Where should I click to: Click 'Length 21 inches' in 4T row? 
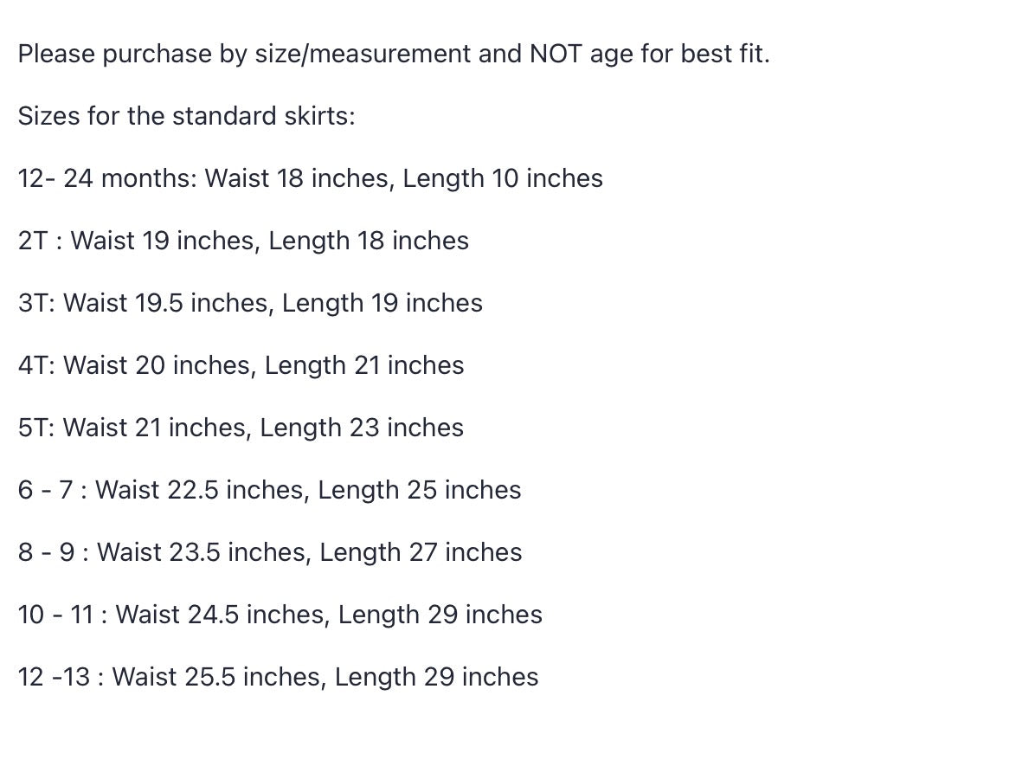tap(364, 366)
